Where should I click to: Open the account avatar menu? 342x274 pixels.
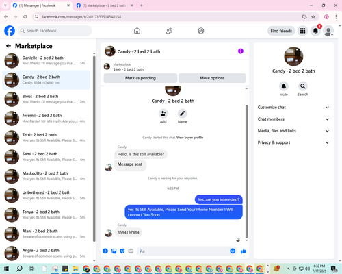pos(328,31)
